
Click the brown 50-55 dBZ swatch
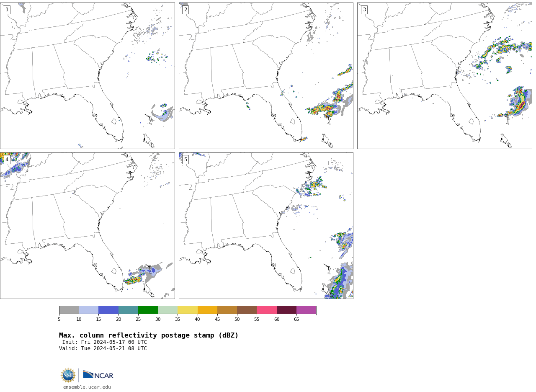247,310
